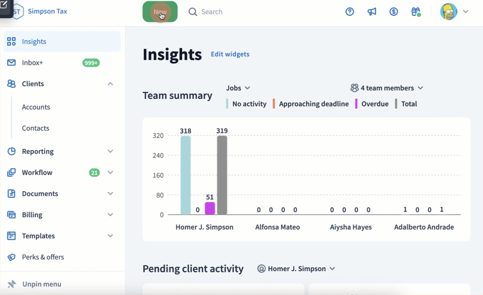Open Contacts in the sidebar
Viewport: 483px width, 295px height.
pyautogui.click(x=36, y=128)
